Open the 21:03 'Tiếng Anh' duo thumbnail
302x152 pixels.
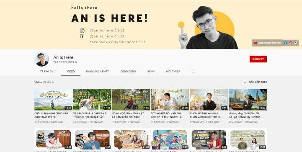tap(131, 139)
